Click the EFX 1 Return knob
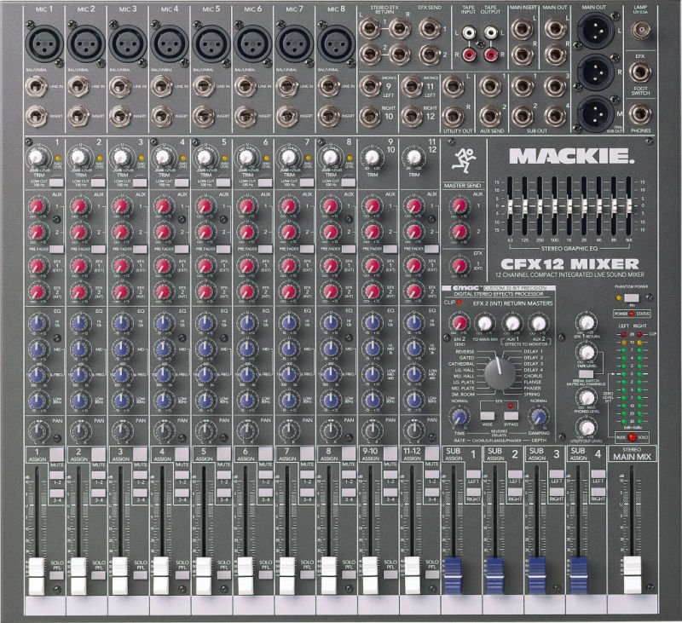The width and height of the screenshot is (682, 623). click(x=587, y=322)
